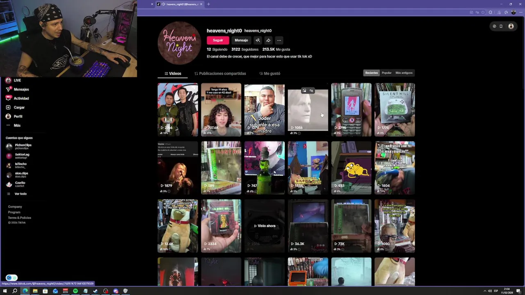Viewport: 525px width, 295px height.
Task: Expand the Company footer section
Action: point(15,206)
